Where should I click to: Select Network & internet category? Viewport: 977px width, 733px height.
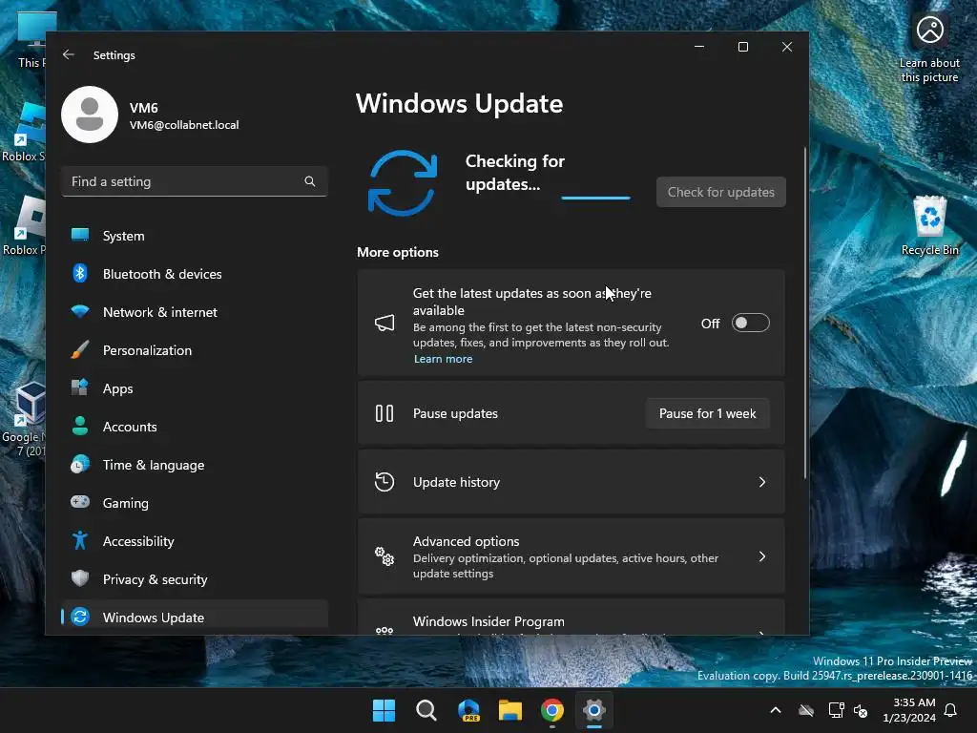(195, 312)
